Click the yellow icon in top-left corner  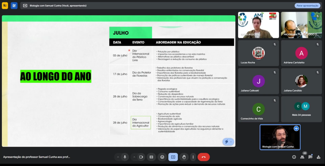5,5
